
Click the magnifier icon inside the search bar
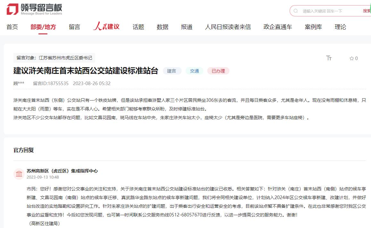(296, 11)
